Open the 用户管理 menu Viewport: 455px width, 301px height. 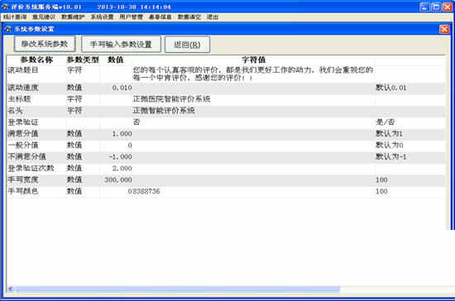click(132, 17)
